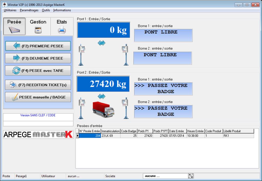This screenshot has height=181, width=262.
Task: Open the Utilitaires menu
Action: [10, 10]
